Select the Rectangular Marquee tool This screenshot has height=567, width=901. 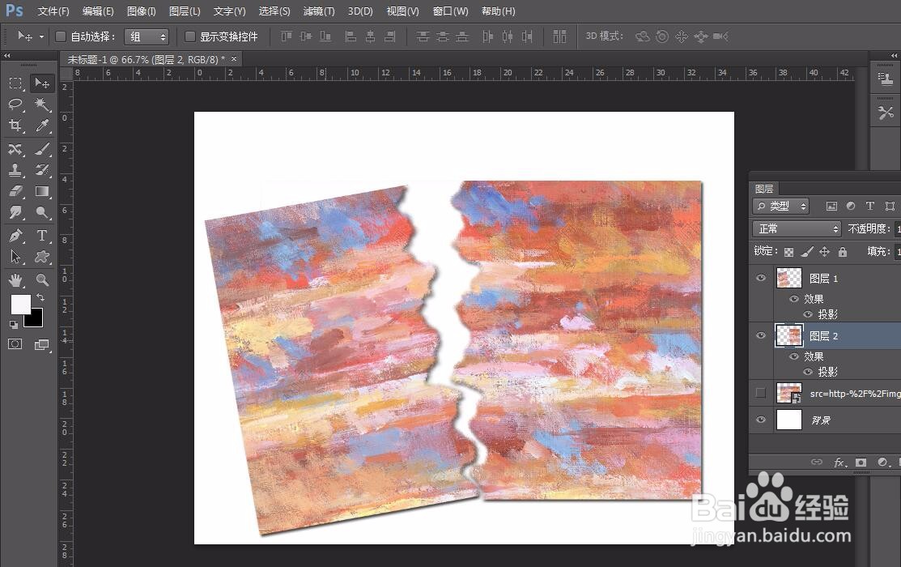tap(15, 84)
